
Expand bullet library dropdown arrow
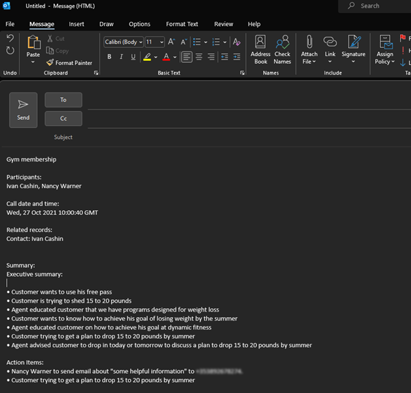point(206,42)
